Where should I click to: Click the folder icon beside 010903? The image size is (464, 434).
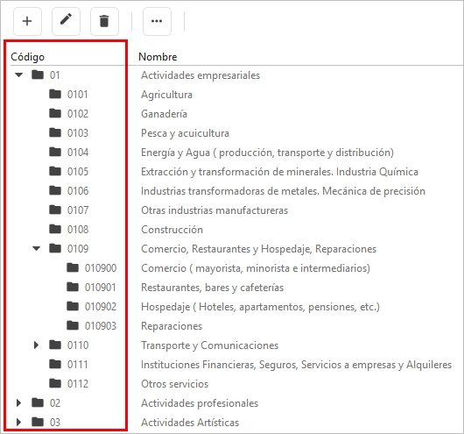click(73, 325)
